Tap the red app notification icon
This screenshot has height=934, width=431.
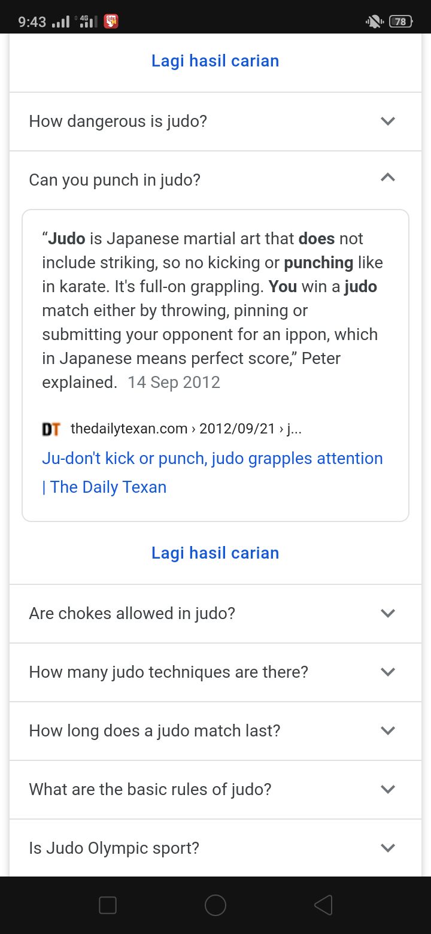111,22
